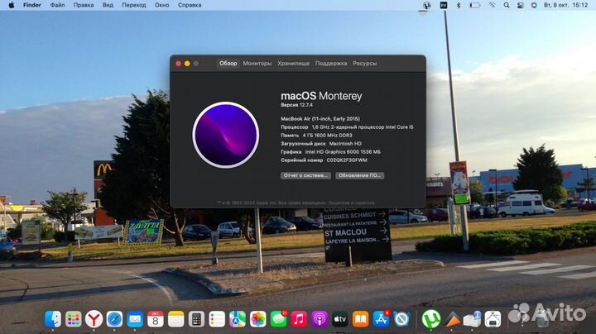596x334 pixels.
Task: Open the Справка menu
Action: pyautogui.click(x=190, y=5)
